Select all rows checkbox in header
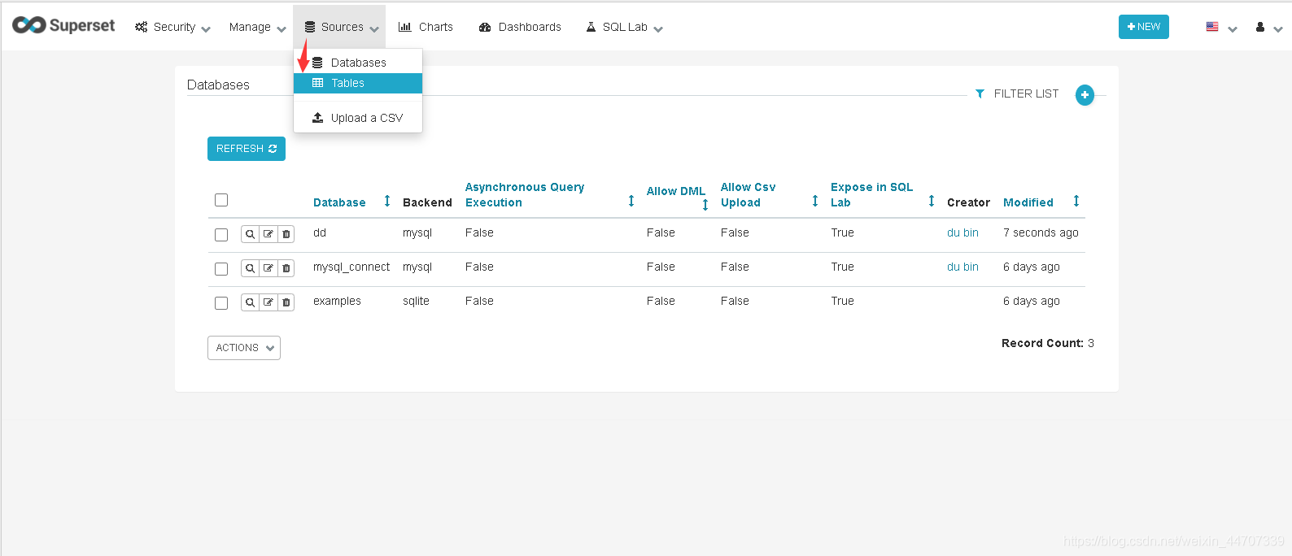 coord(221,200)
